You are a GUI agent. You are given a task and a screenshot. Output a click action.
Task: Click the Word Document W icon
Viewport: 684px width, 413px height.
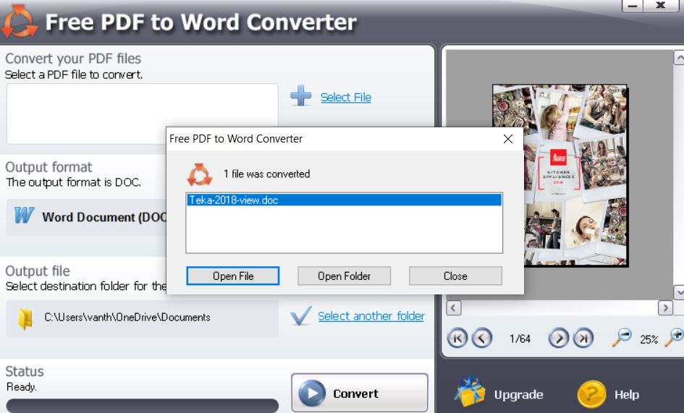click(24, 216)
